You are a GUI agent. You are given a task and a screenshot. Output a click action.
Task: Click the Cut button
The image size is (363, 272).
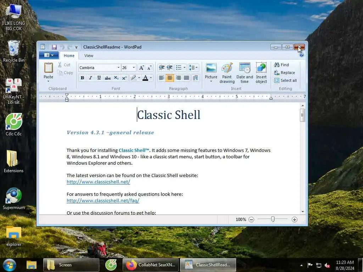tap(64, 65)
